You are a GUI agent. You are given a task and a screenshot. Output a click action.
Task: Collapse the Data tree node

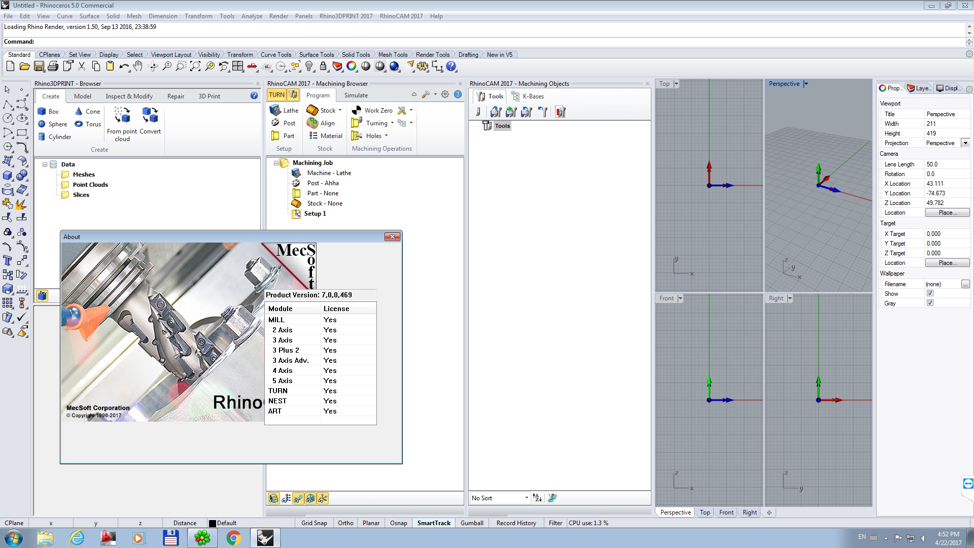[45, 164]
